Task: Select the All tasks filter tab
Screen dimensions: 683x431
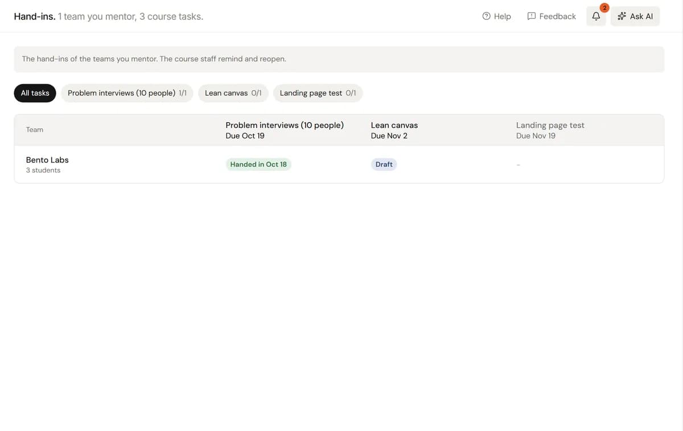Action: pyautogui.click(x=35, y=93)
